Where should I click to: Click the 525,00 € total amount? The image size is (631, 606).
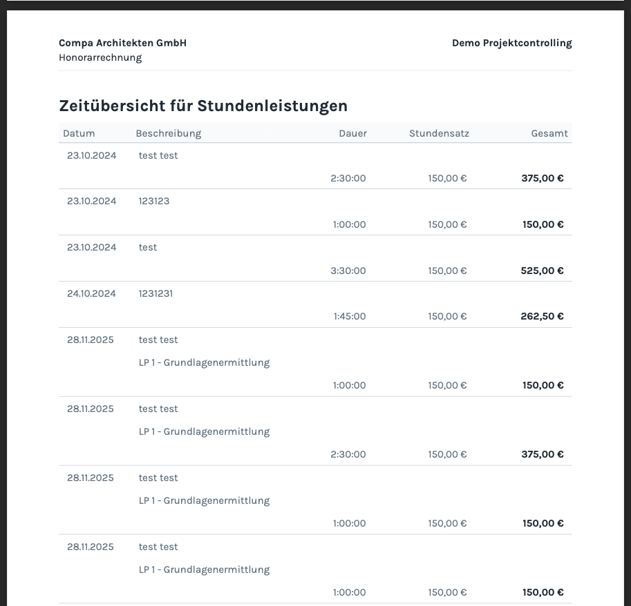tap(542, 271)
